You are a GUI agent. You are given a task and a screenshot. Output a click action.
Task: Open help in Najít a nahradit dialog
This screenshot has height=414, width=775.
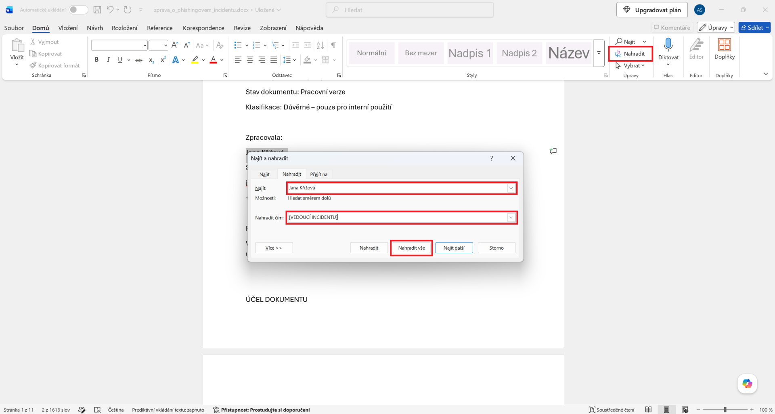pos(492,158)
